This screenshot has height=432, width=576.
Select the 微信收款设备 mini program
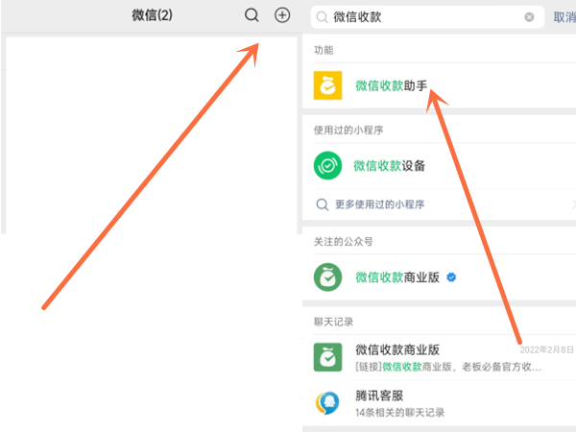(x=439, y=166)
